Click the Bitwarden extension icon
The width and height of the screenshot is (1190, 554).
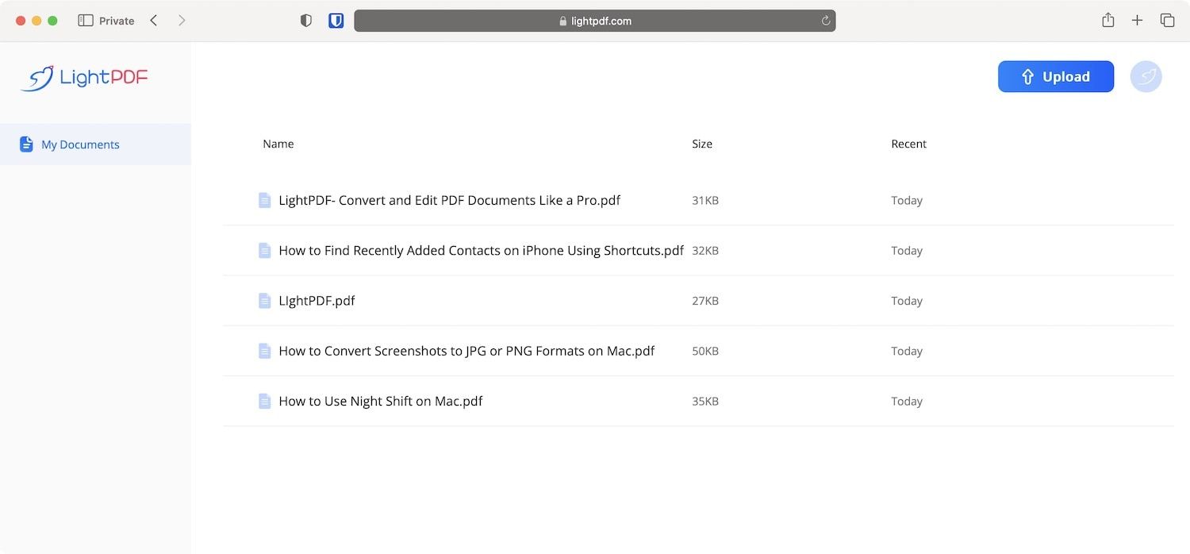point(336,21)
